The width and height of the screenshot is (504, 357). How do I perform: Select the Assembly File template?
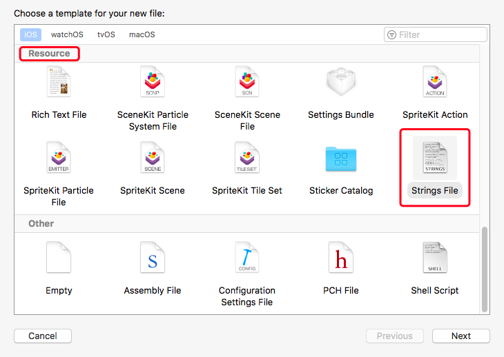point(153,258)
